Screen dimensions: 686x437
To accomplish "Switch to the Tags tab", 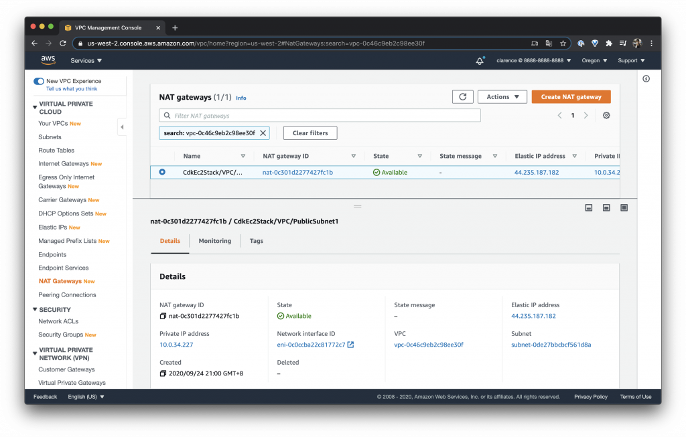I will tap(257, 241).
